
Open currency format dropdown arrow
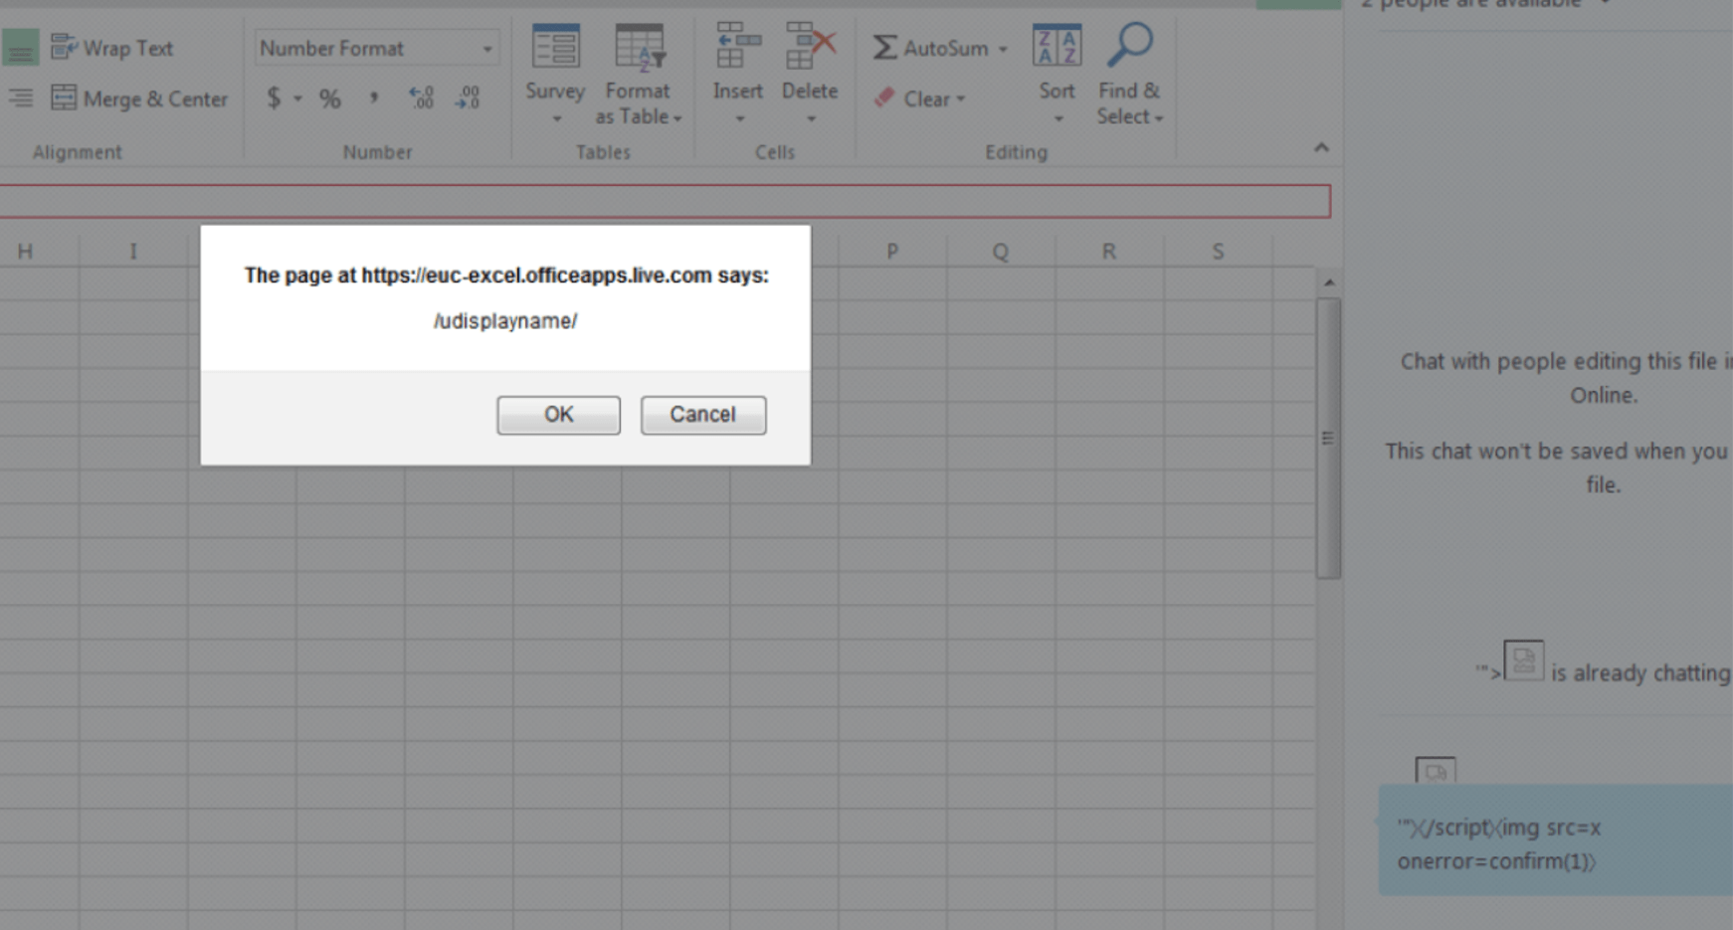tap(297, 98)
